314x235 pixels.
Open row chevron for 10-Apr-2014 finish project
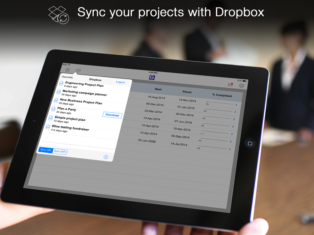pos(232,134)
